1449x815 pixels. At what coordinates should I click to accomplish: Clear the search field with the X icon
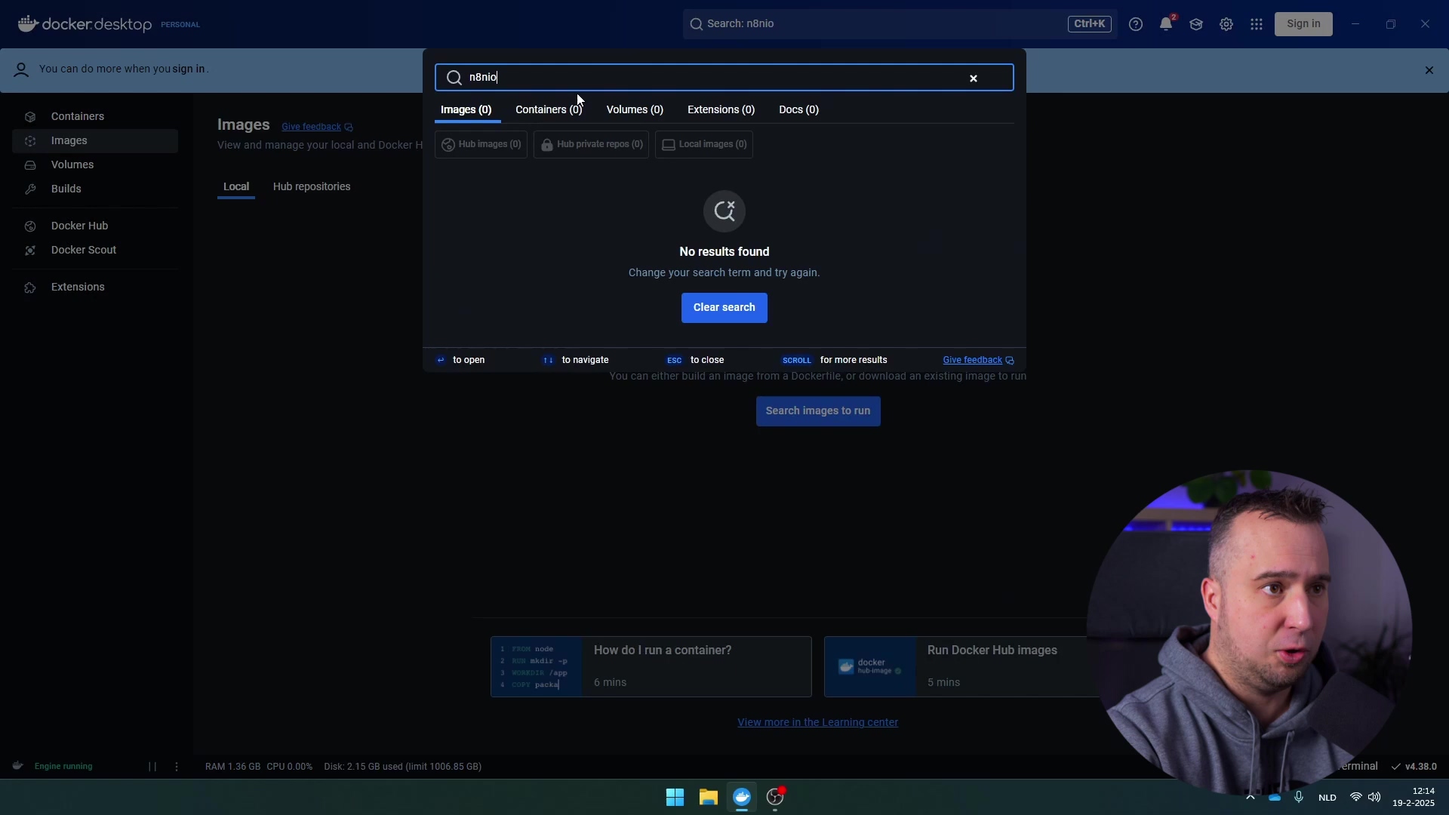point(974,78)
